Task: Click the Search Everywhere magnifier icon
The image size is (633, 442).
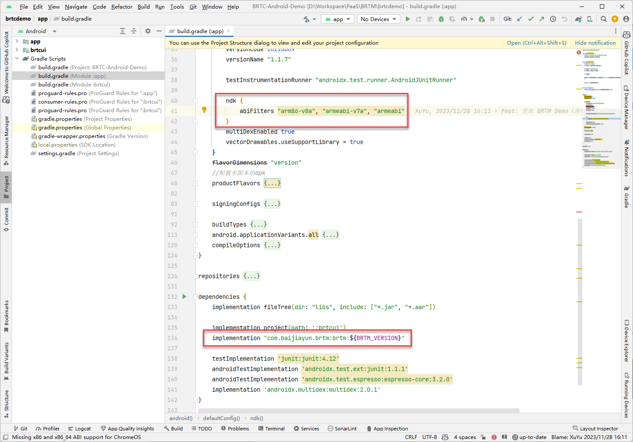Action: point(604,19)
